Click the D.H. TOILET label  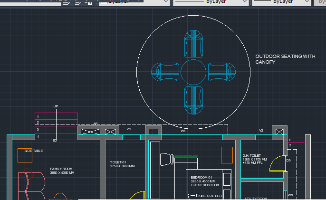(x=251, y=155)
